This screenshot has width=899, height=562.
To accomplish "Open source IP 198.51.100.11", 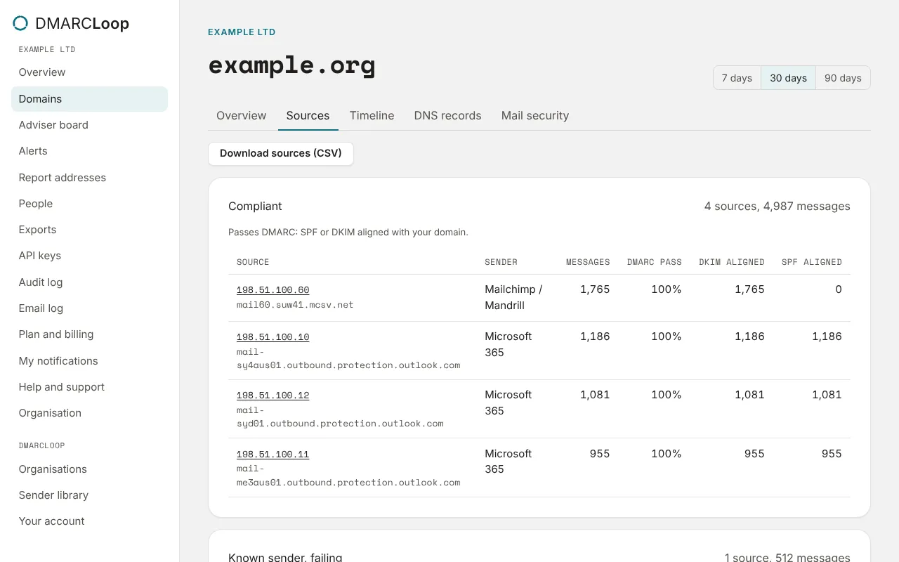I will pos(273,455).
